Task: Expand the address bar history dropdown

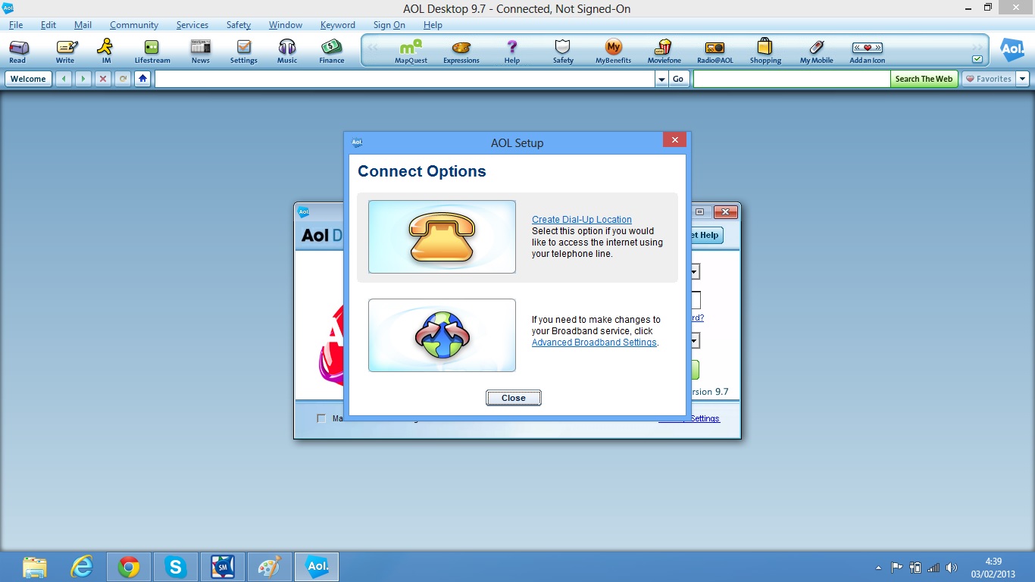Action: click(x=661, y=79)
